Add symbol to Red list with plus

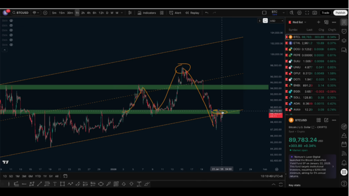pos(319,22)
